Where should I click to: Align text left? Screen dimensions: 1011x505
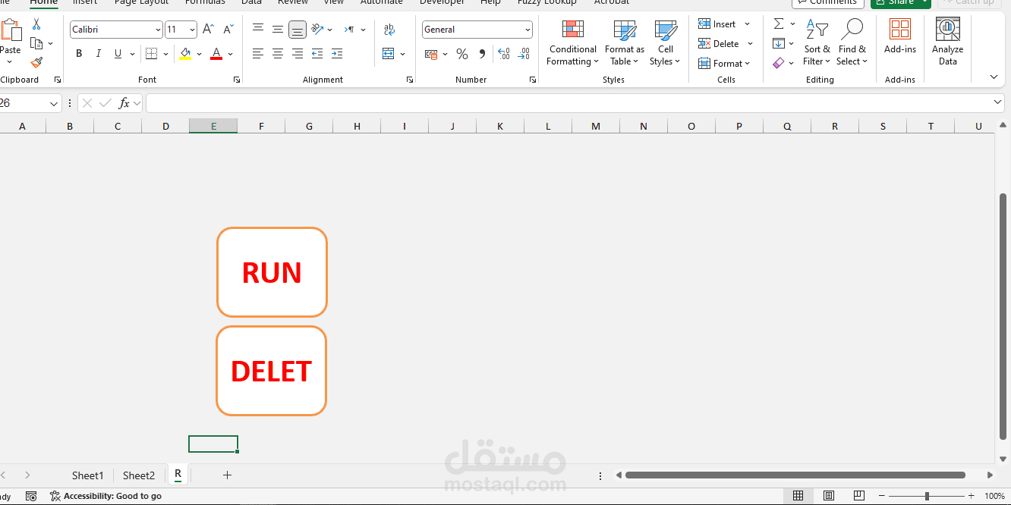tap(258, 54)
